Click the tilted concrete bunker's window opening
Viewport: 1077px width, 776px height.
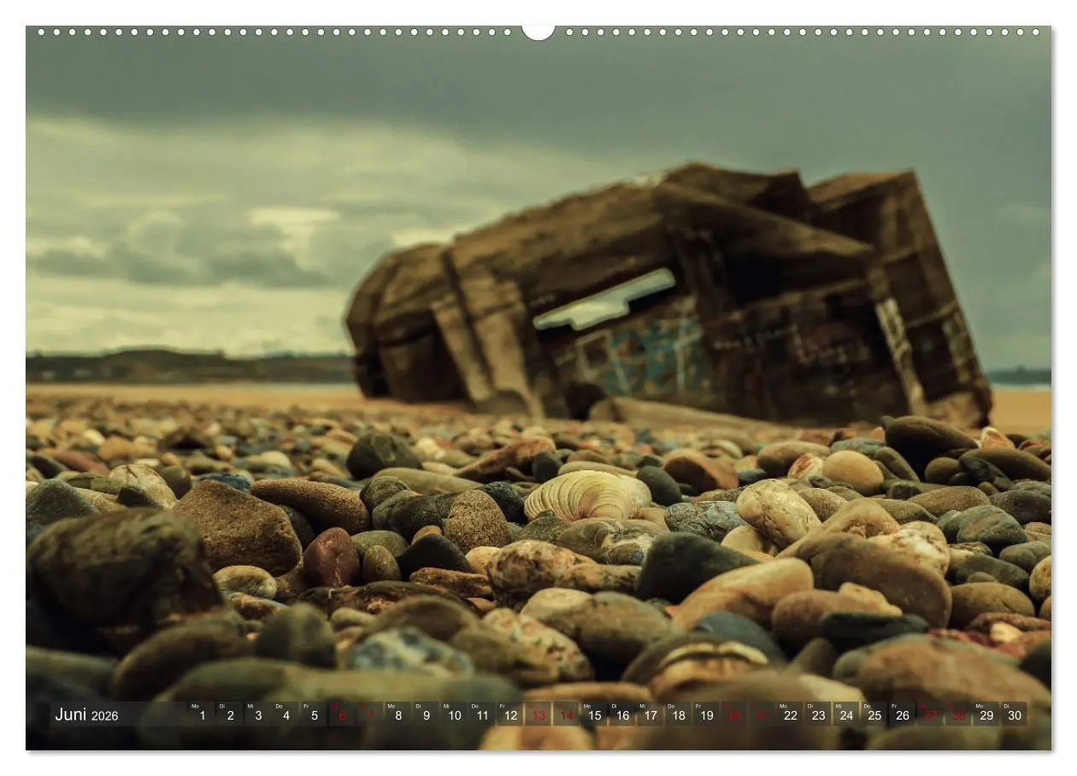(x=605, y=301)
